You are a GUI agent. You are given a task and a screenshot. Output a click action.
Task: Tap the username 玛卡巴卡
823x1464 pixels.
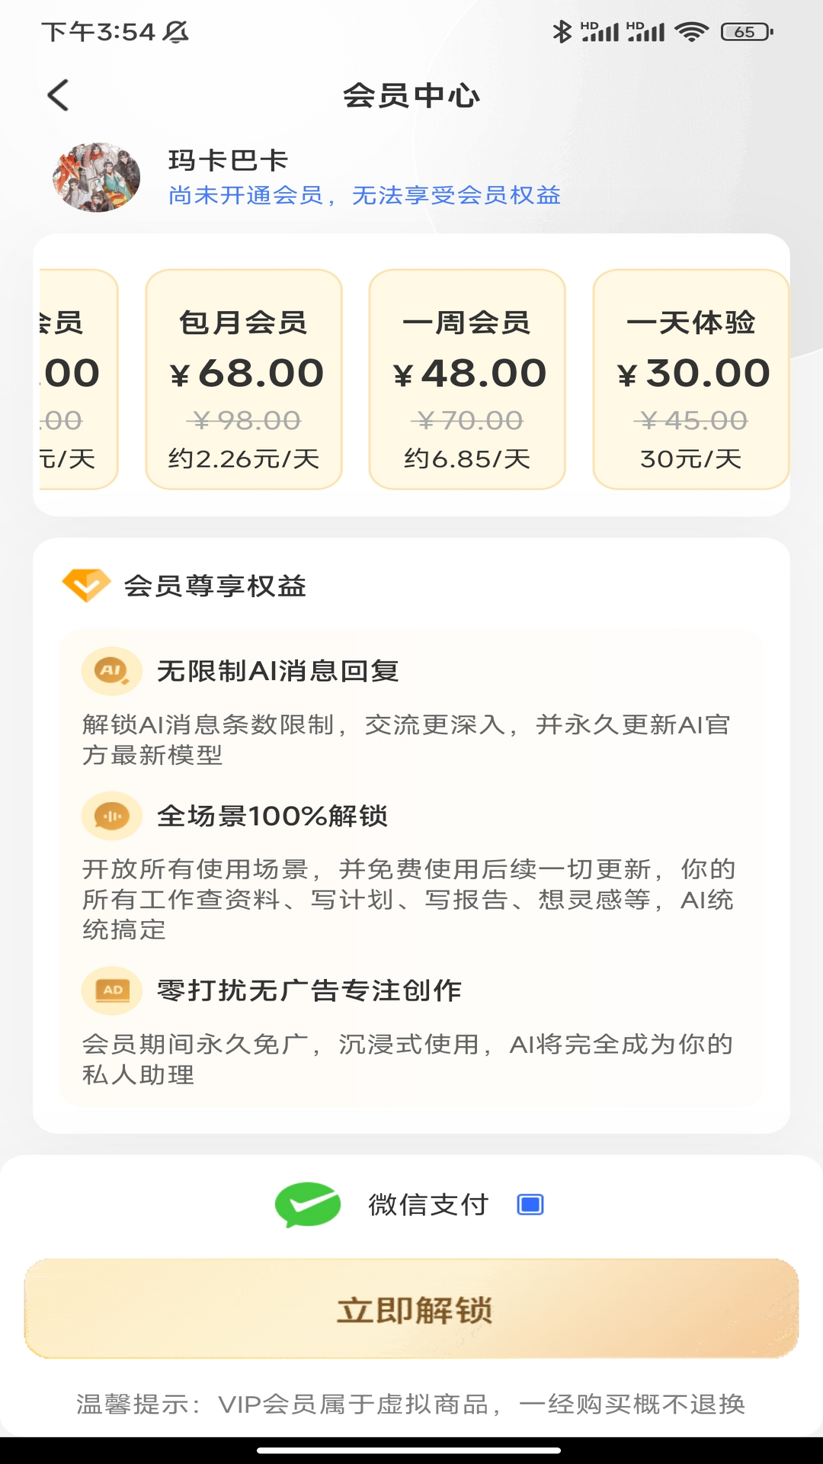(x=228, y=161)
